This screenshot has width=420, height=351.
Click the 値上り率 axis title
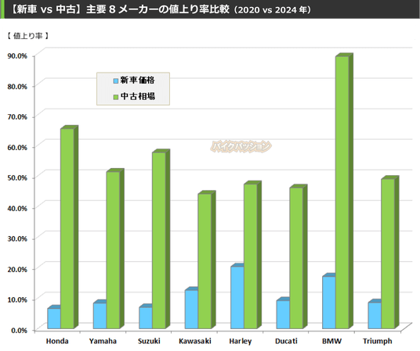[28, 36]
